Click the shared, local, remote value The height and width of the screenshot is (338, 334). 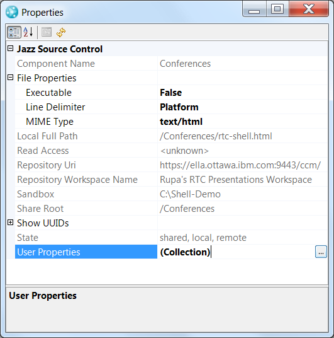click(203, 238)
